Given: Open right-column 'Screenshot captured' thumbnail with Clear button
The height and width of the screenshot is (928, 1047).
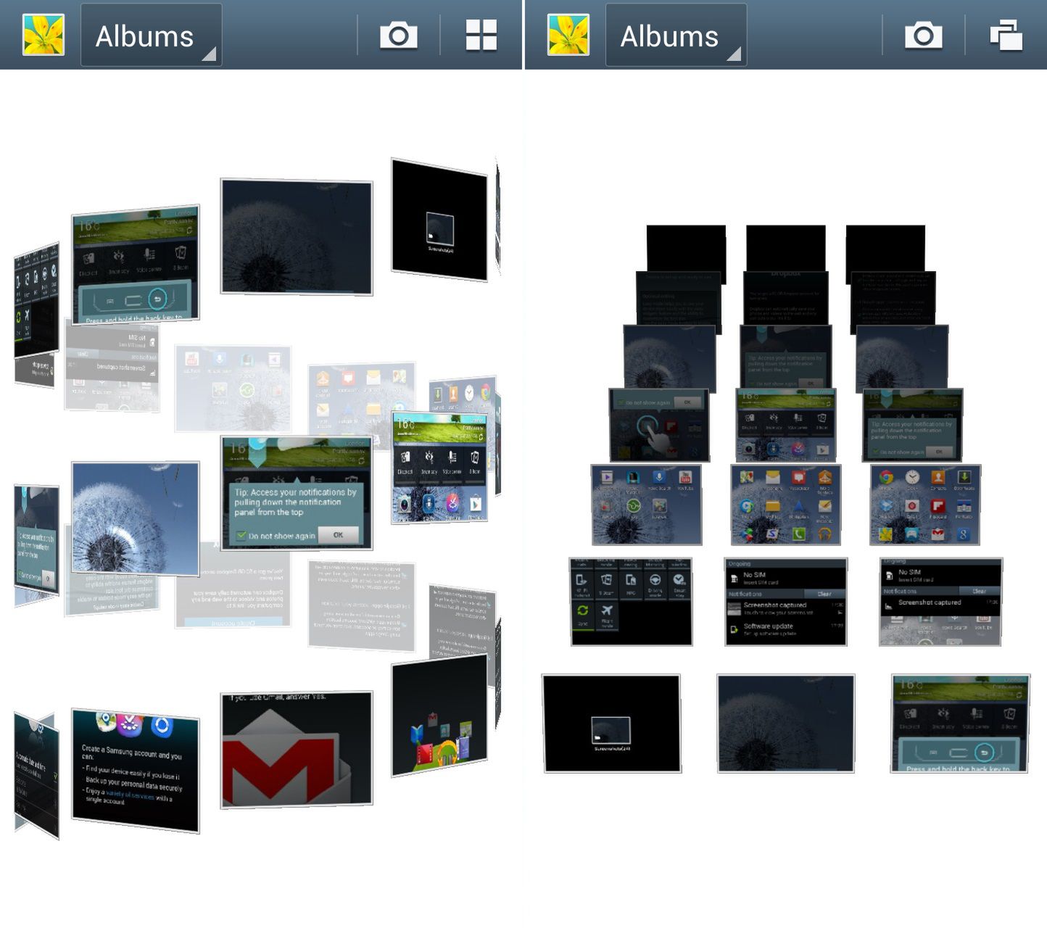Looking at the screenshot, I should click(941, 602).
